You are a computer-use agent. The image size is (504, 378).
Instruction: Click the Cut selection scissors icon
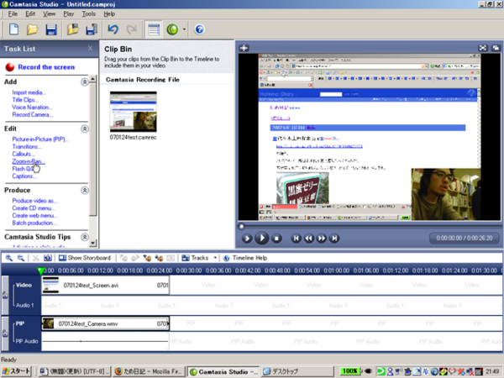[35, 258]
